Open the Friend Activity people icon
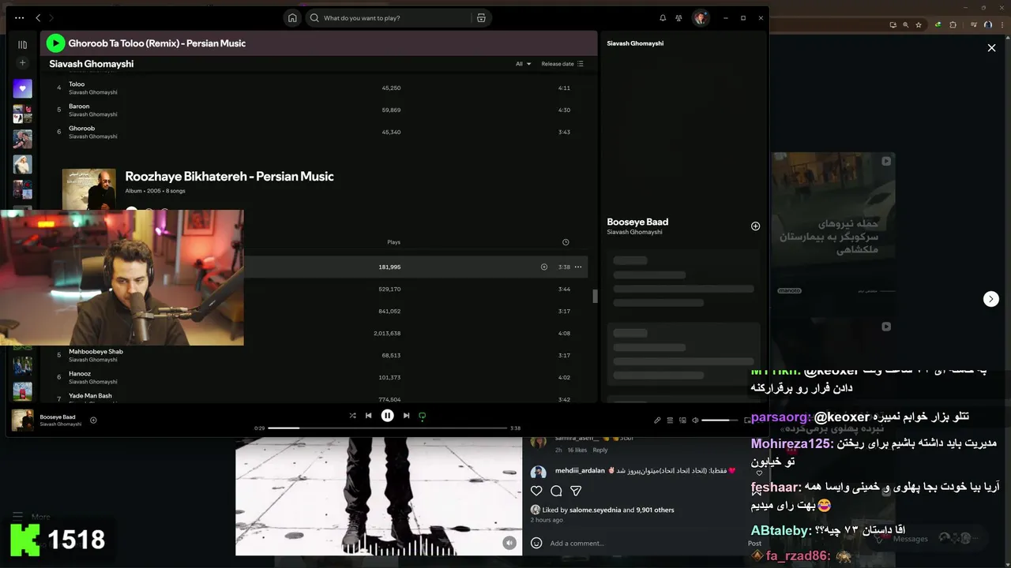This screenshot has width=1011, height=568. tap(678, 17)
